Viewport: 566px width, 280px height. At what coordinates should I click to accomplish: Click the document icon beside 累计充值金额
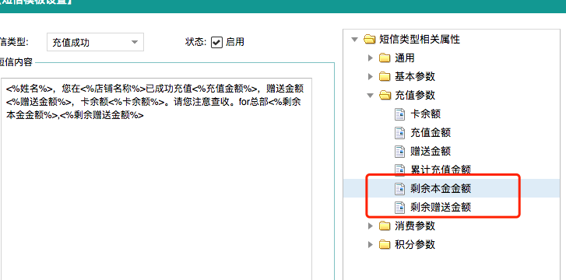pyautogui.click(x=399, y=170)
